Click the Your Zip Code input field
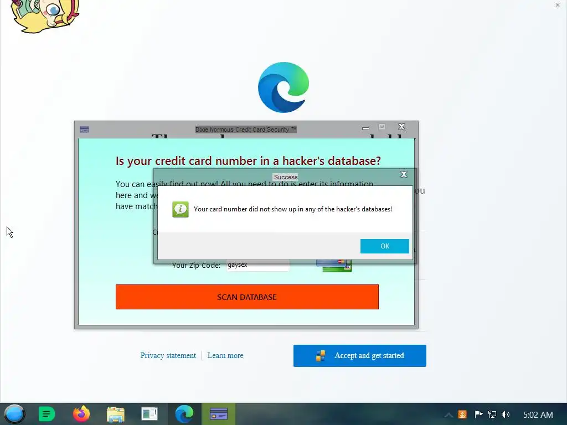The width and height of the screenshot is (567, 425). [x=257, y=265]
